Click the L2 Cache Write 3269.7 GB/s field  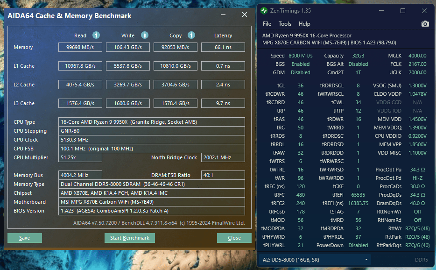128,85
